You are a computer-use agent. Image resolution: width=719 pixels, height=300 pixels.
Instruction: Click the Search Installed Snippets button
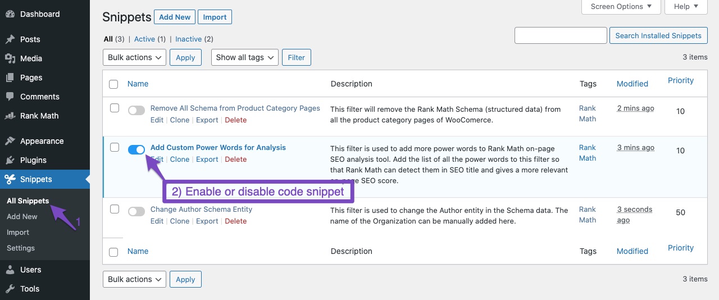658,35
